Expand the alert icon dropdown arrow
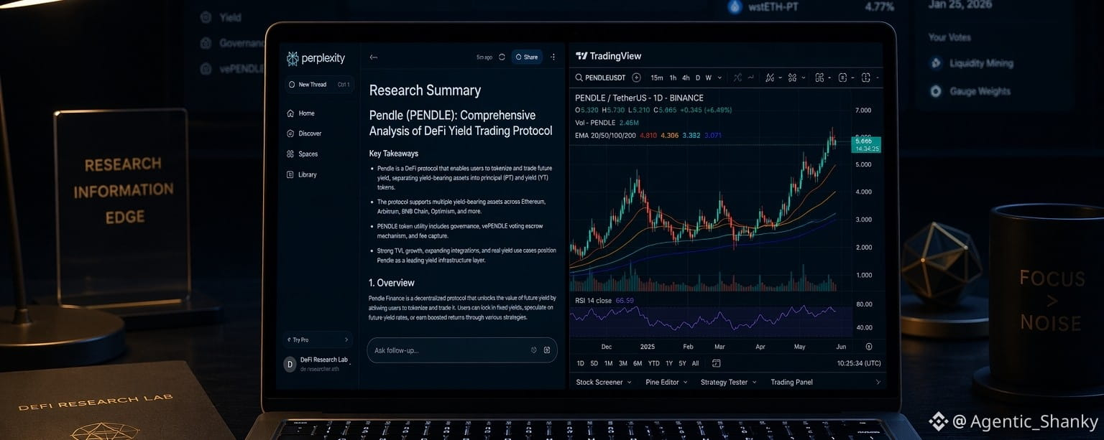Image resolution: width=1104 pixels, height=440 pixels. (x=853, y=78)
